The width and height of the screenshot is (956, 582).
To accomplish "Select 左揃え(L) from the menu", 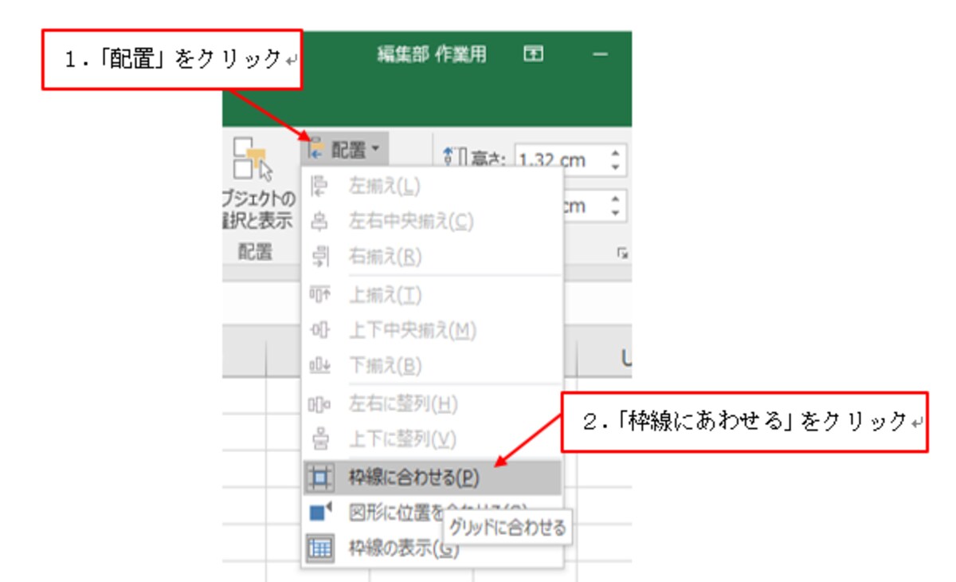I will coord(432,187).
